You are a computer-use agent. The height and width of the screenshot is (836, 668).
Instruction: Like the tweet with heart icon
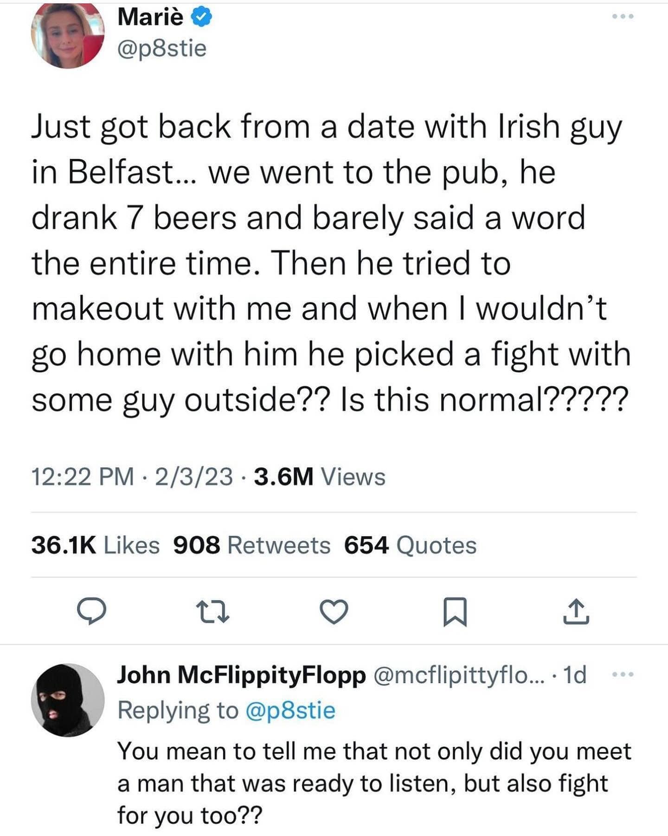[x=334, y=611]
